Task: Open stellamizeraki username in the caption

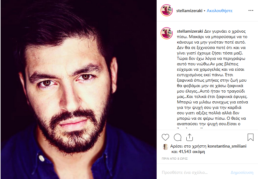Action: [x=190, y=31]
